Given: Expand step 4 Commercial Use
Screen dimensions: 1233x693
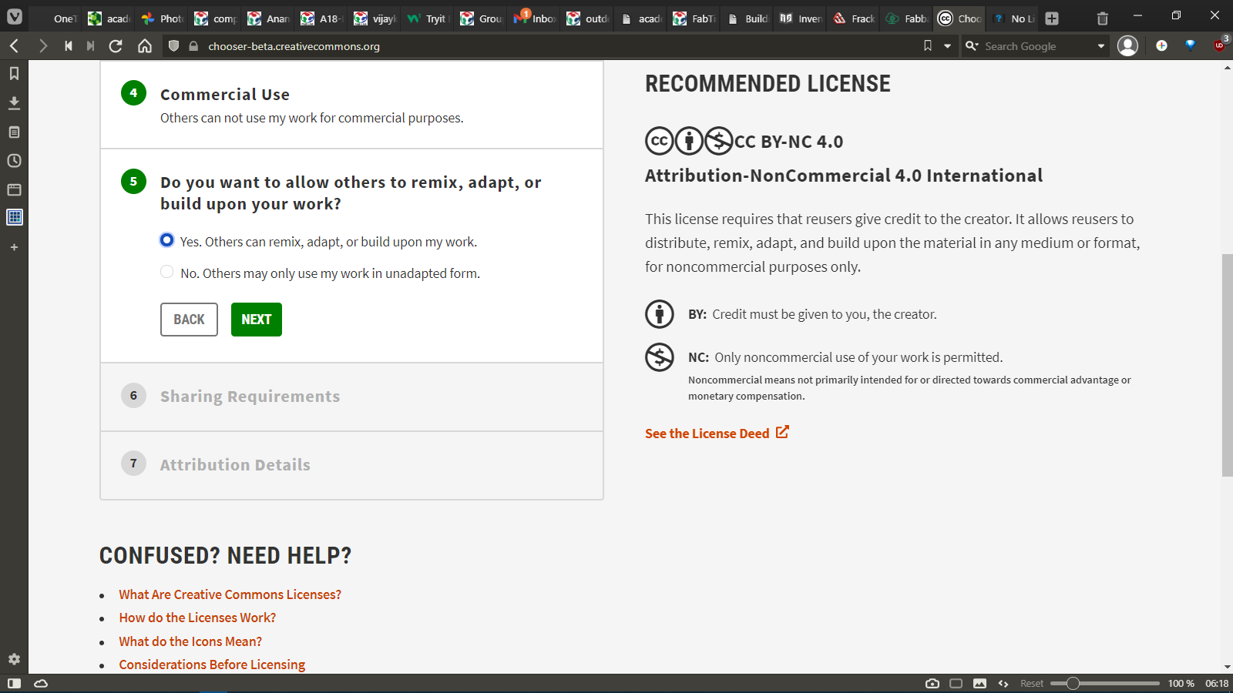Looking at the screenshot, I should [x=351, y=105].
